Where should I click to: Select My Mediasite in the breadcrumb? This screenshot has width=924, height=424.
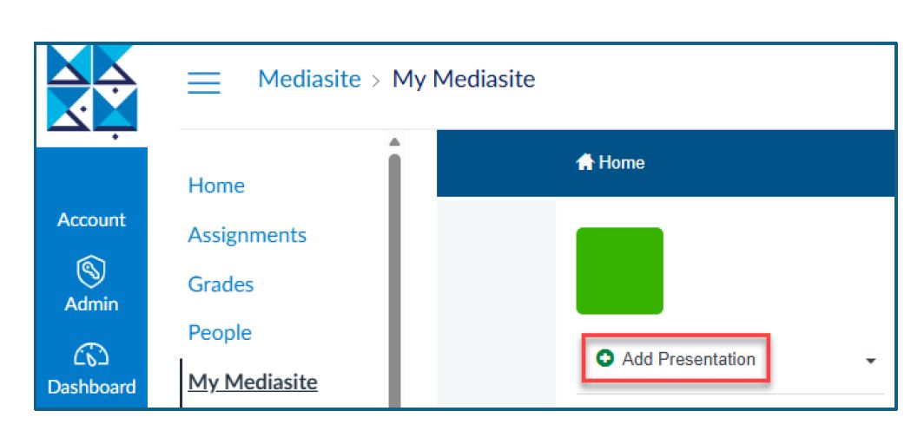tap(464, 80)
